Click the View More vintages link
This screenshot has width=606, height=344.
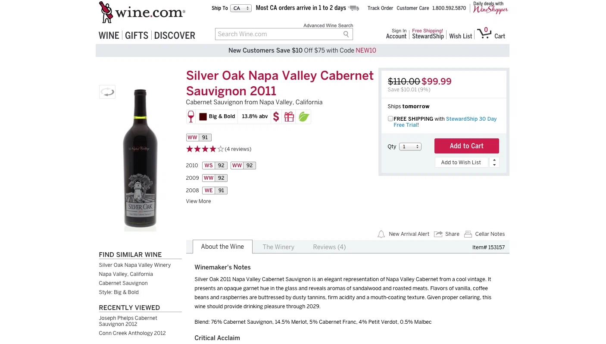[198, 201]
